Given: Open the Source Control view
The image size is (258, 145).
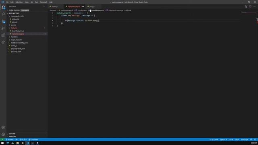Looking at the screenshot, I should pos(3,21).
